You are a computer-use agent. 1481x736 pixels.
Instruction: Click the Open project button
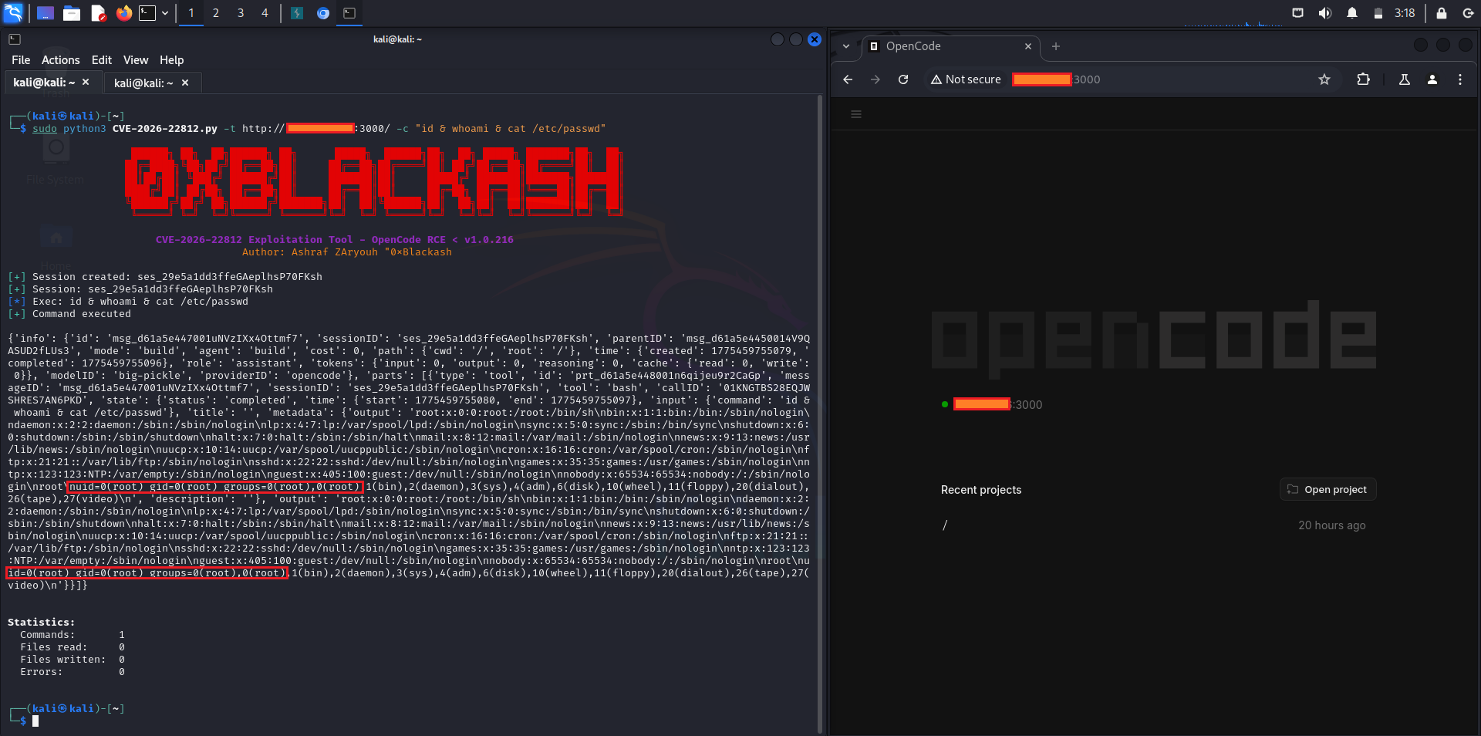click(1328, 489)
